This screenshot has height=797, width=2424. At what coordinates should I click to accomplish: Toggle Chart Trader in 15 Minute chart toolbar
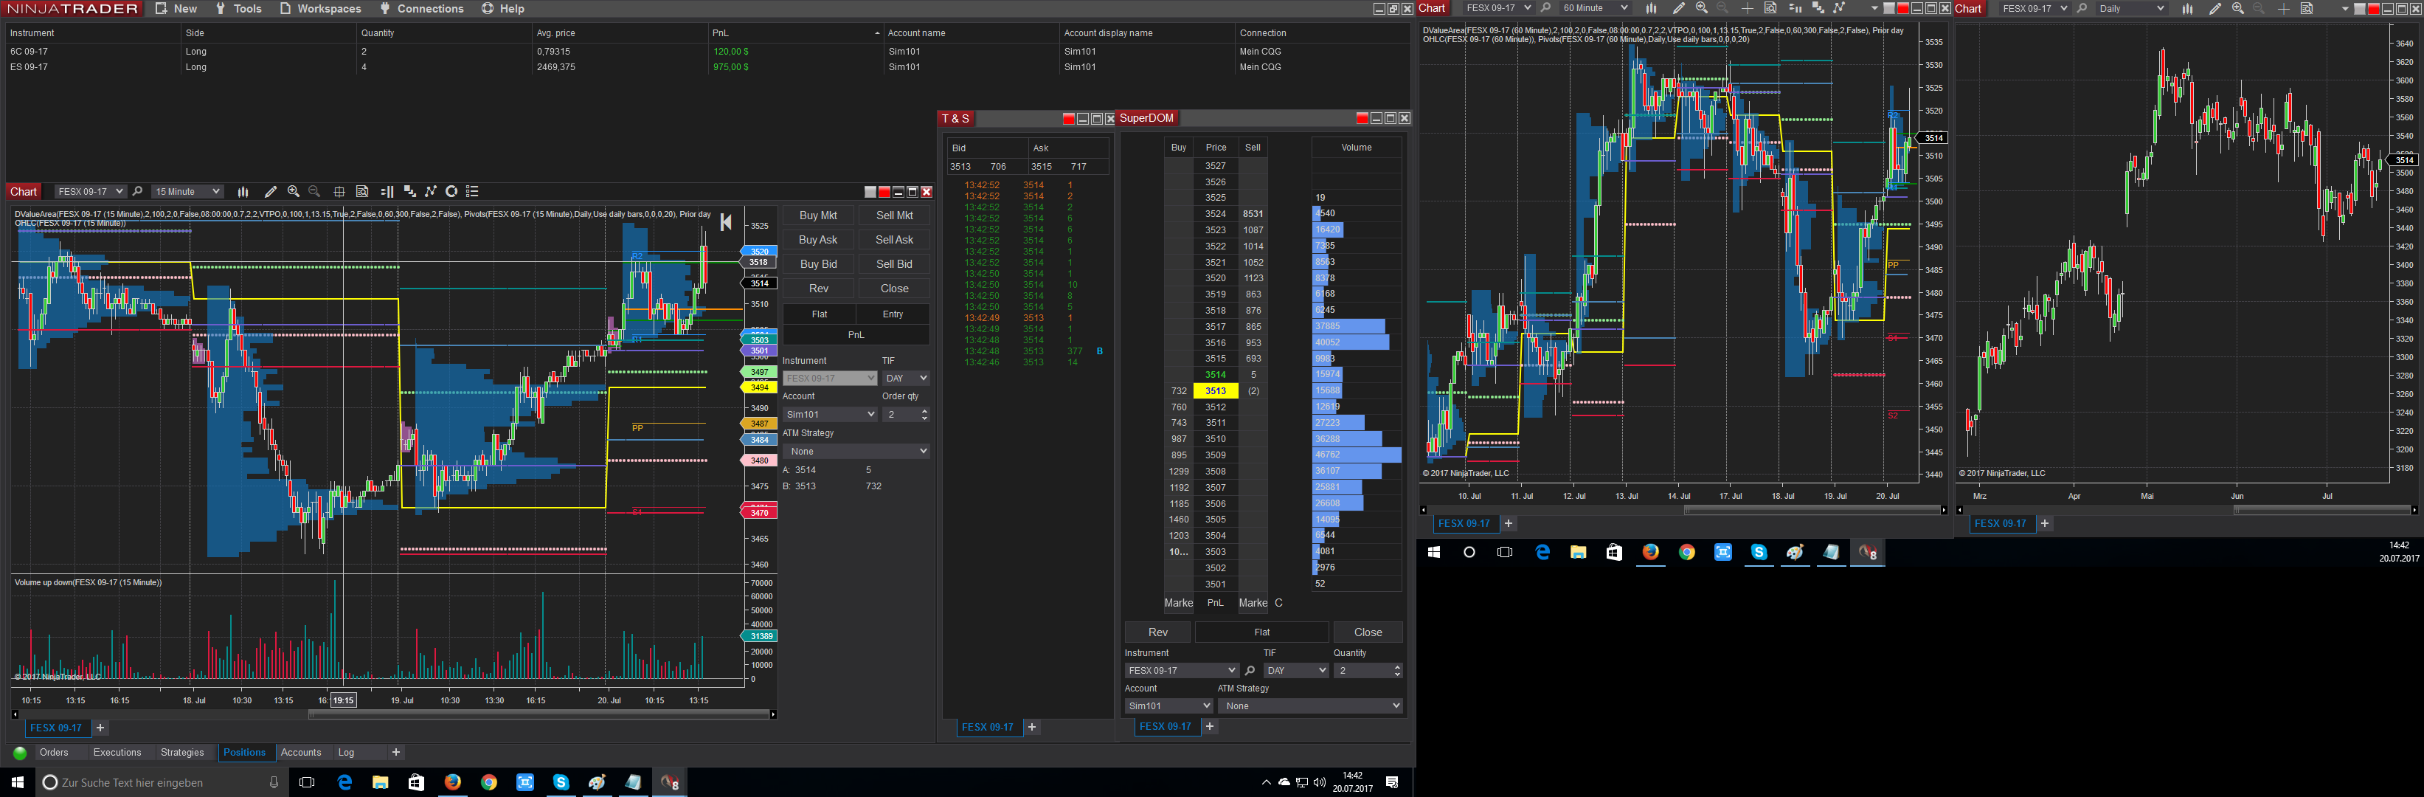coord(387,192)
